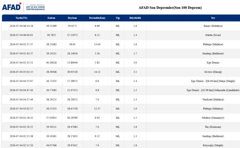Click the Tip column header
The image size is (240, 148).
pos(118,18)
